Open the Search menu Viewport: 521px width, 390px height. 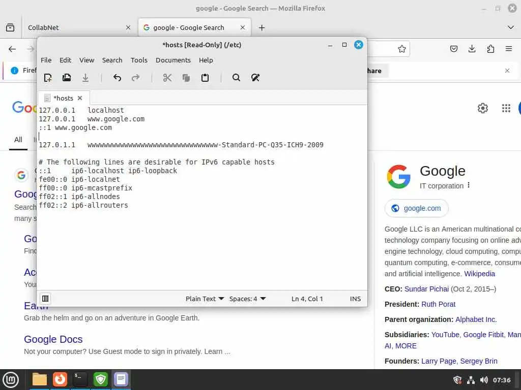point(112,60)
